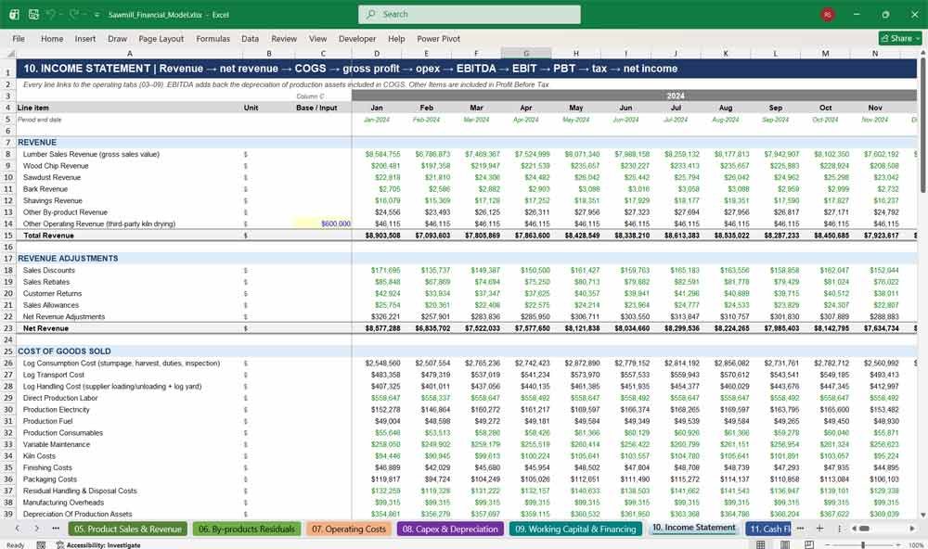Switch to 06. By-products Residuals sheet
This screenshot has height=549, width=928.
247,529
